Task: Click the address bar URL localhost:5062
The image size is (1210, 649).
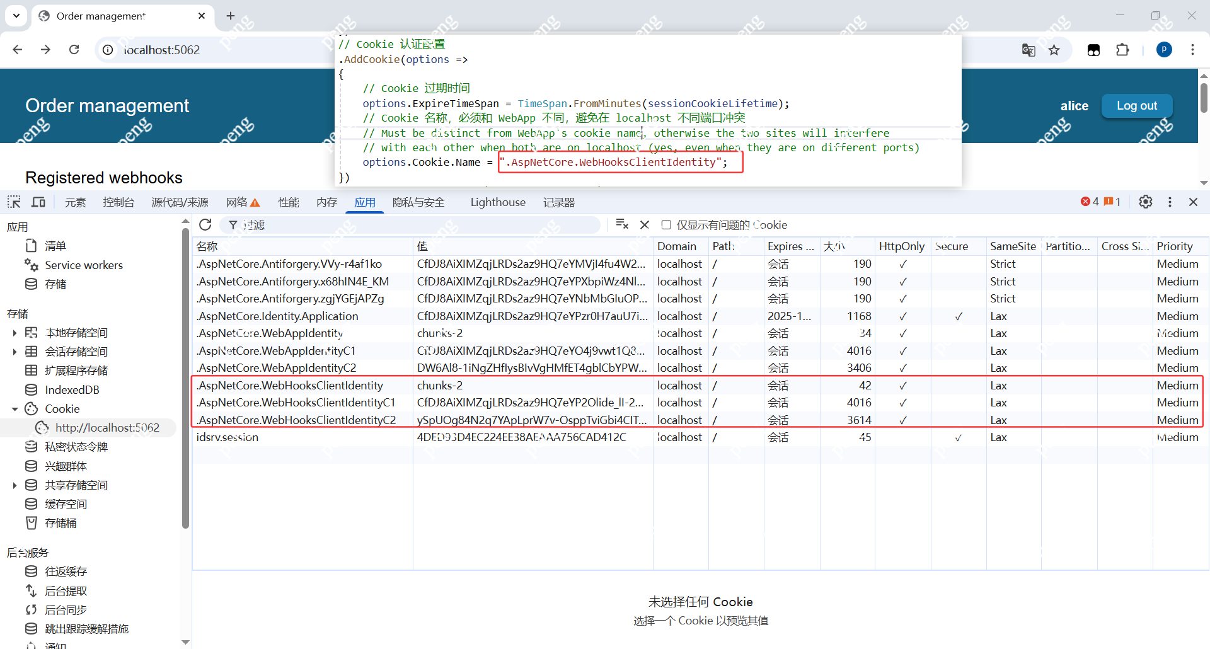Action: point(161,50)
